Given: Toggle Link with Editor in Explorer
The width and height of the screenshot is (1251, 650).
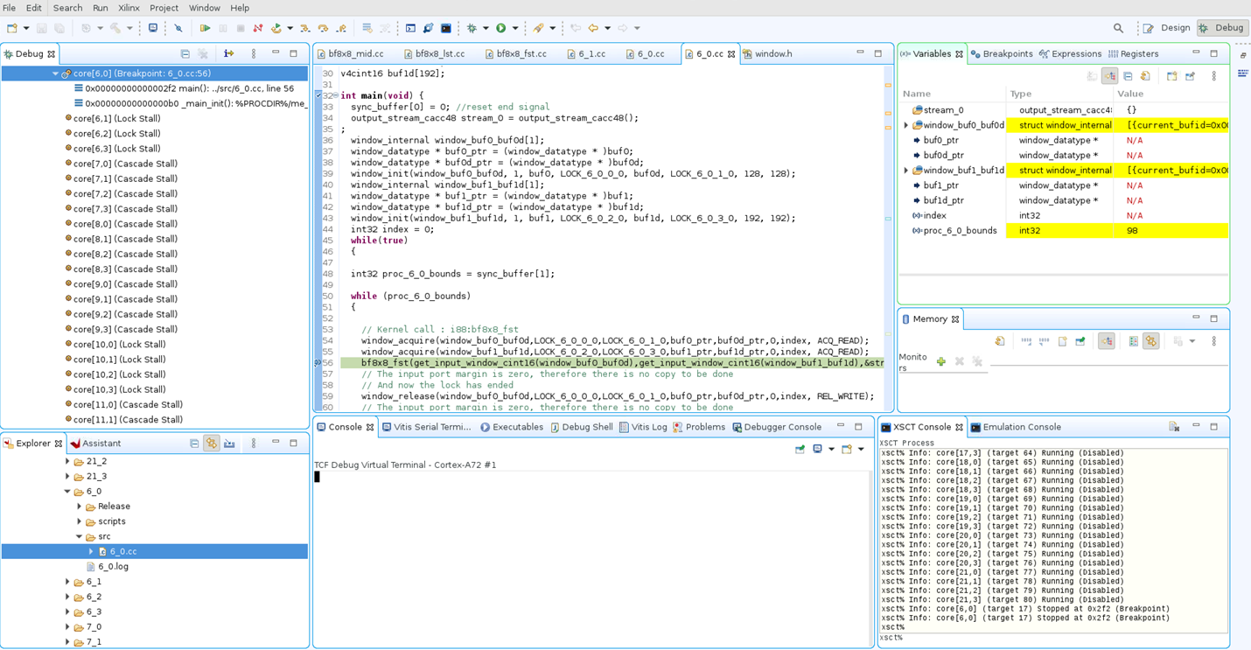Looking at the screenshot, I should coord(212,444).
